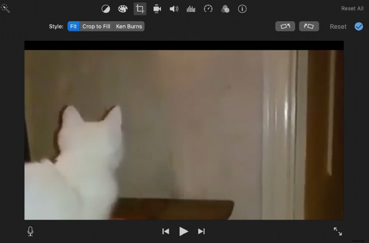The height and width of the screenshot is (243, 369).
Task: Click the cat video preview frame
Action: click(184, 130)
